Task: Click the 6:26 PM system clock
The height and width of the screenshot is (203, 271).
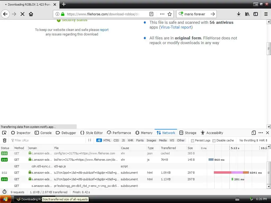Action: [x=261, y=199]
